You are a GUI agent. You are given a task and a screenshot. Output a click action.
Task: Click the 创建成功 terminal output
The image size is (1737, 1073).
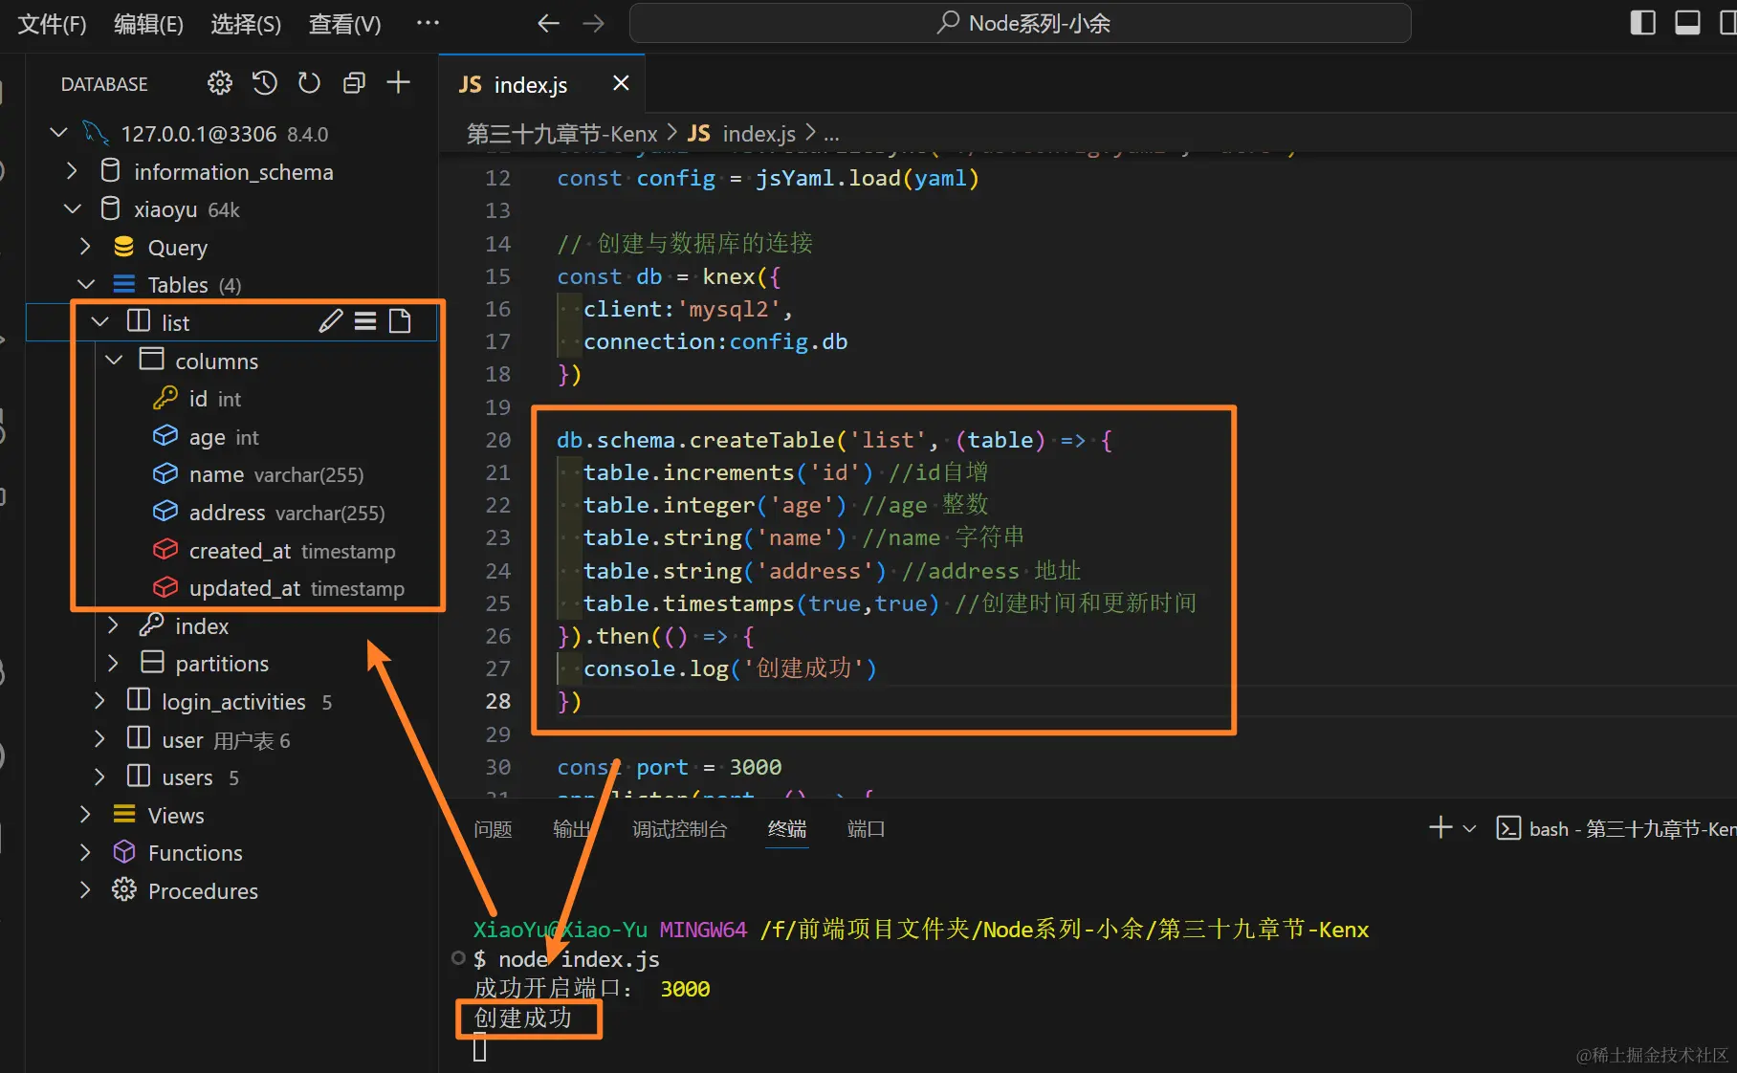coord(522,1018)
